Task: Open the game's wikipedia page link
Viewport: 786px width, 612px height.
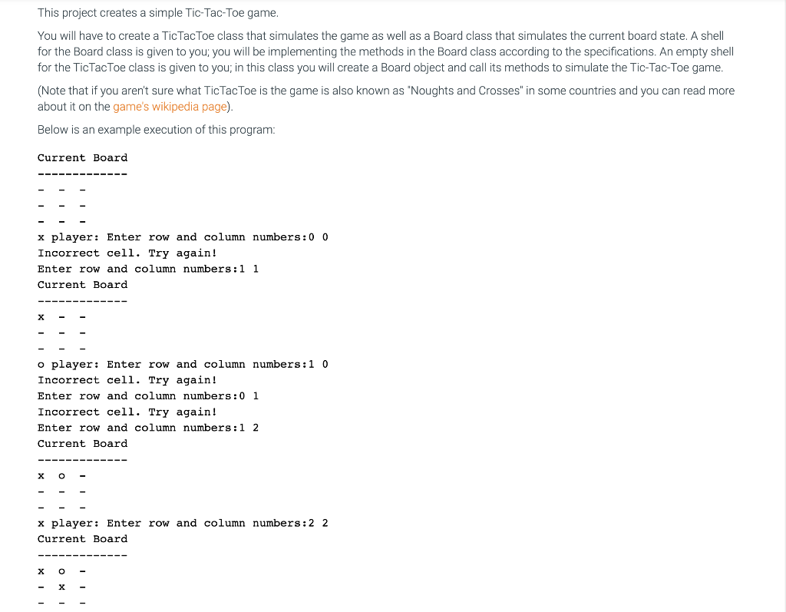Action: (x=170, y=107)
